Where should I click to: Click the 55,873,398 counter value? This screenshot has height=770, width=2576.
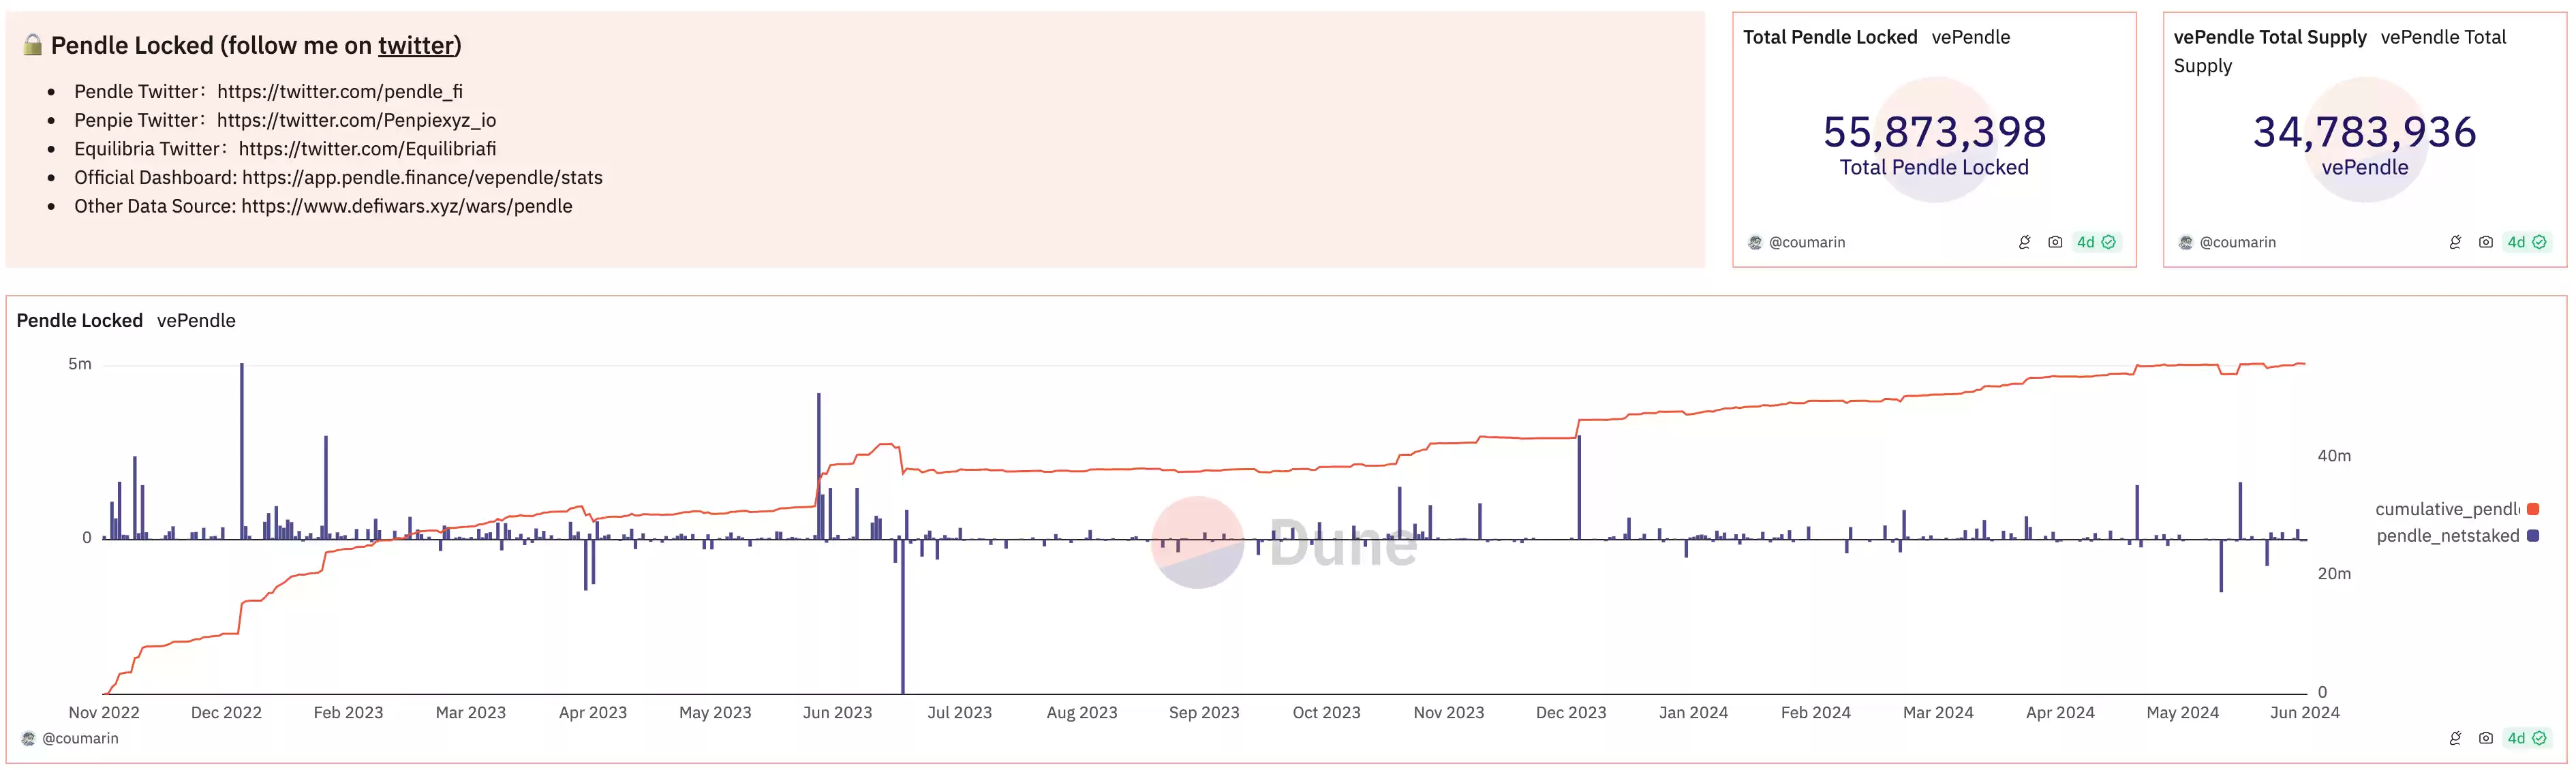point(1934,132)
